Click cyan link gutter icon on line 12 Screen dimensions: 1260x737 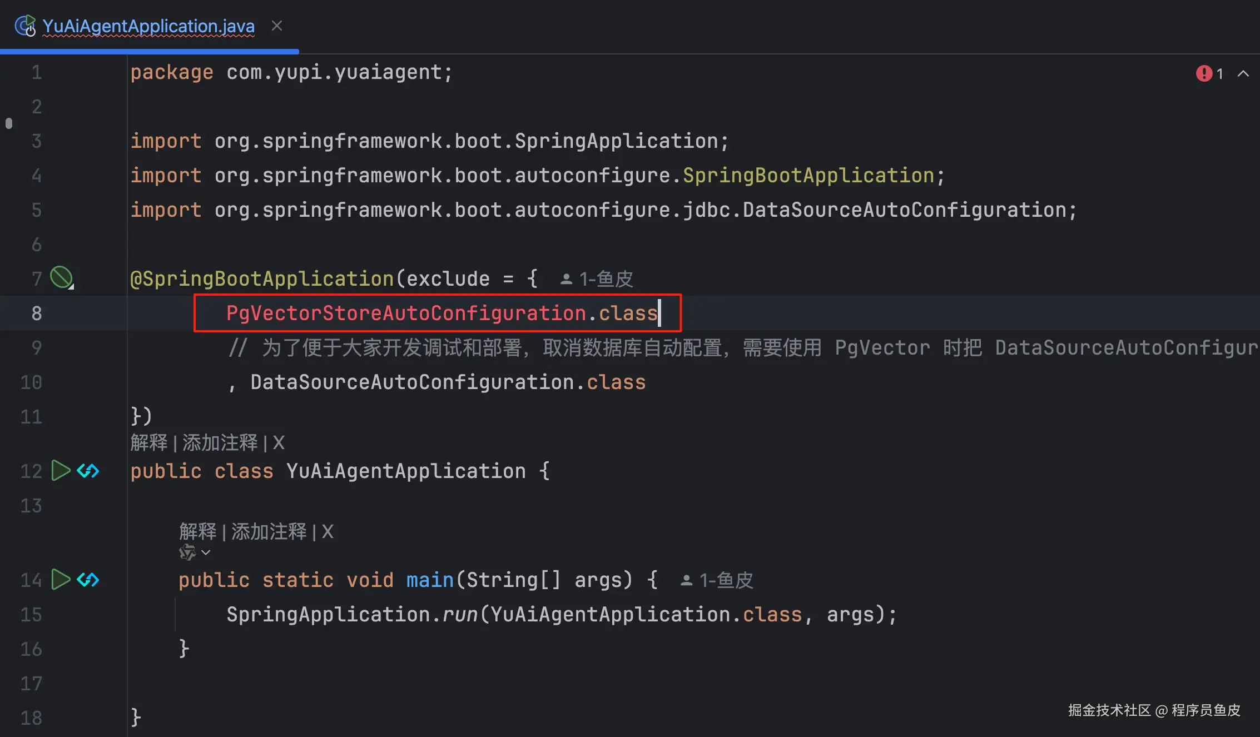coord(88,471)
